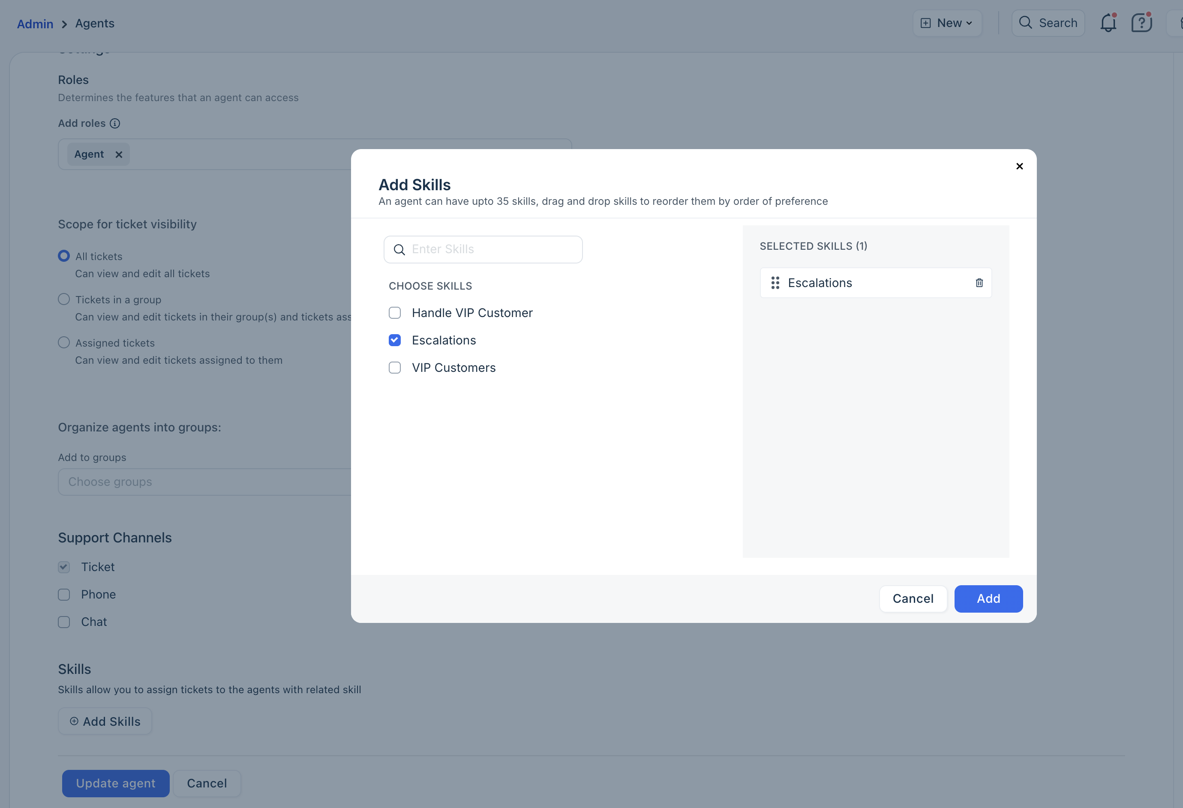1183x808 pixels.
Task: Enable the Phone support channel
Action: coord(63,594)
